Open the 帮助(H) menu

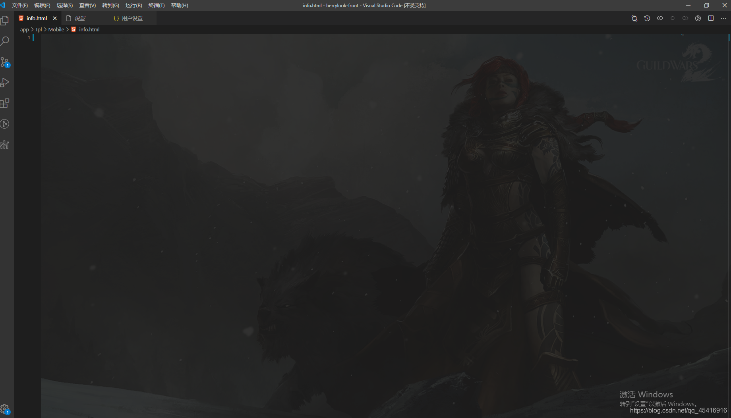[x=180, y=5]
